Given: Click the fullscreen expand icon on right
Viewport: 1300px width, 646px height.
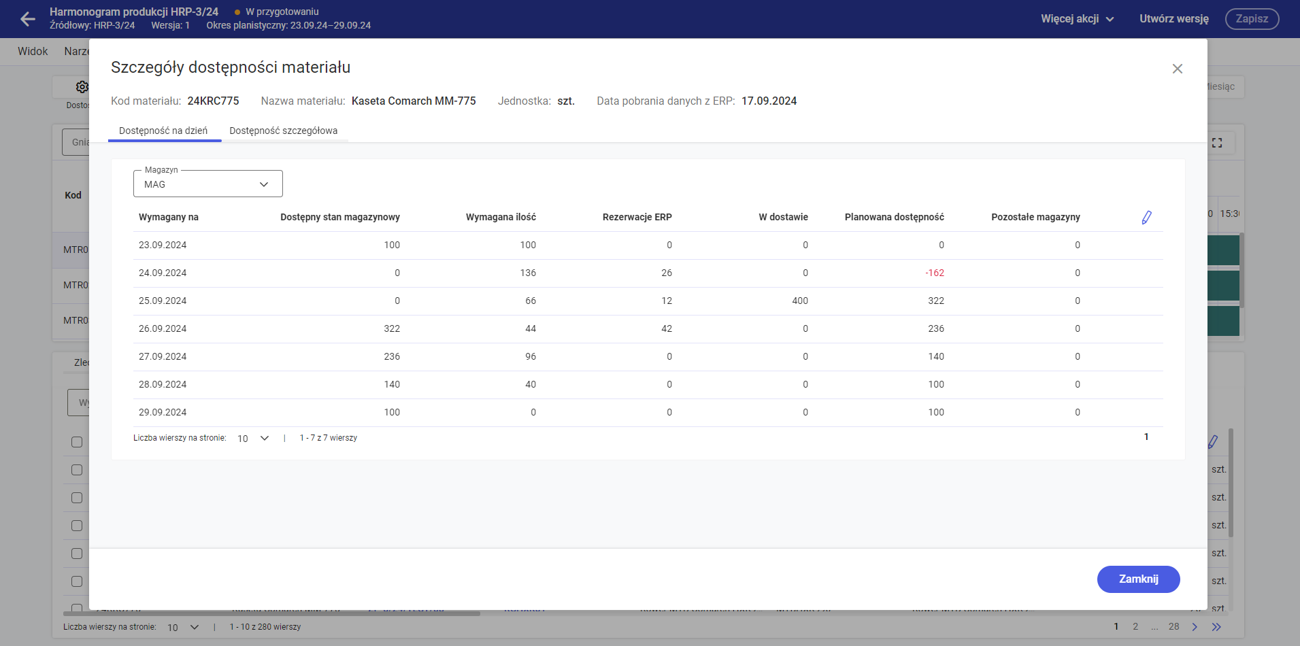Looking at the screenshot, I should 1217,143.
